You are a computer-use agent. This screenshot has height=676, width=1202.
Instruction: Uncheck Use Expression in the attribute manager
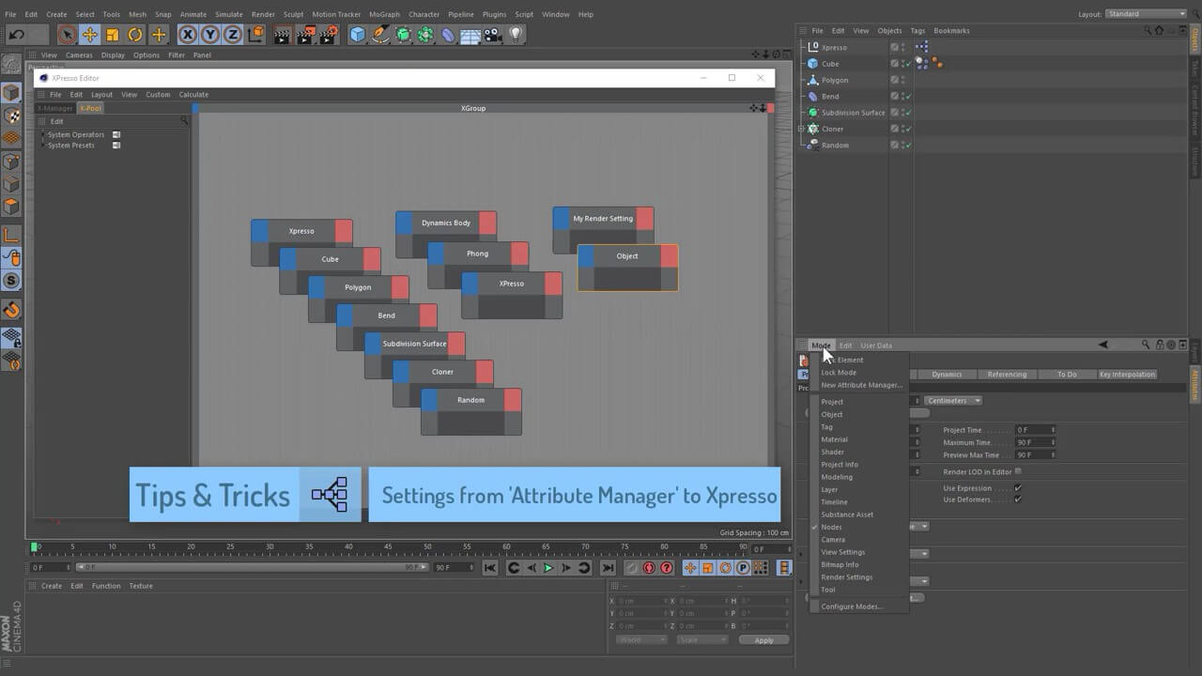pyautogui.click(x=1017, y=488)
